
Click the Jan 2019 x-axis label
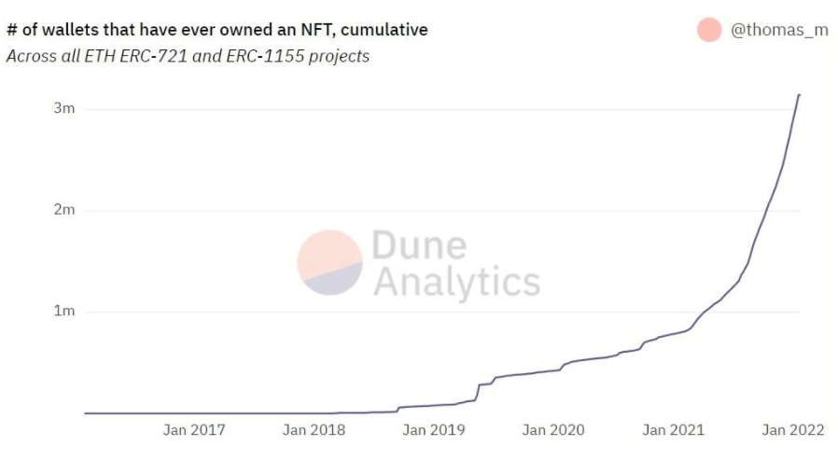(434, 429)
